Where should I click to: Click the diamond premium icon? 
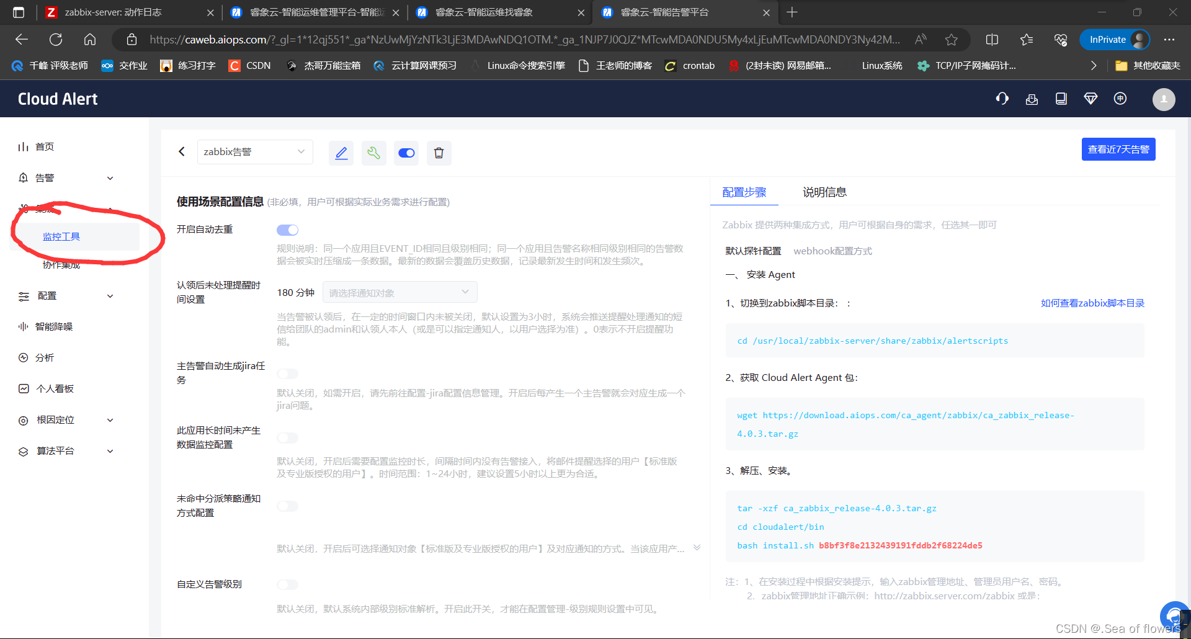pos(1091,99)
